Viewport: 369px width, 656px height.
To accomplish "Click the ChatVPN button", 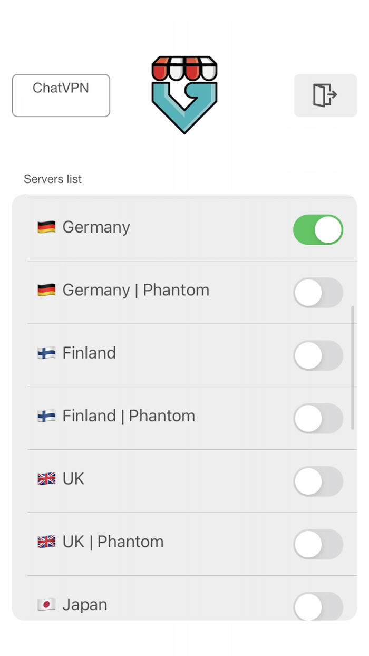I will tap(61, 95).
